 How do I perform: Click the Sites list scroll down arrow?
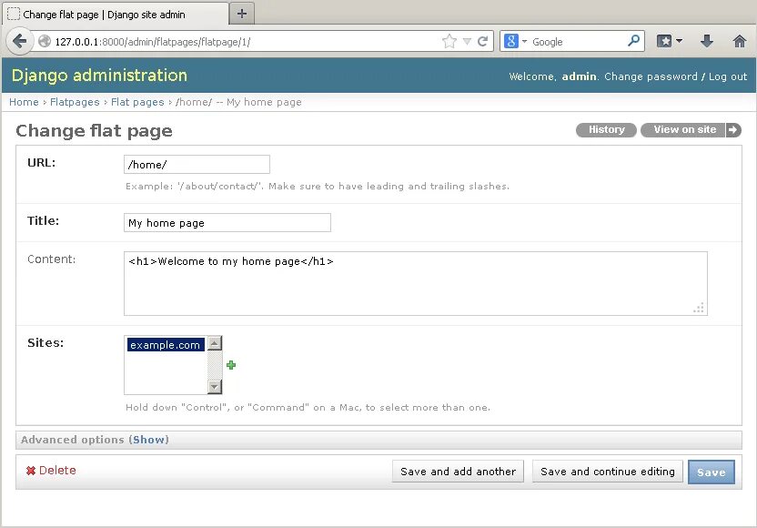point(215,387)
